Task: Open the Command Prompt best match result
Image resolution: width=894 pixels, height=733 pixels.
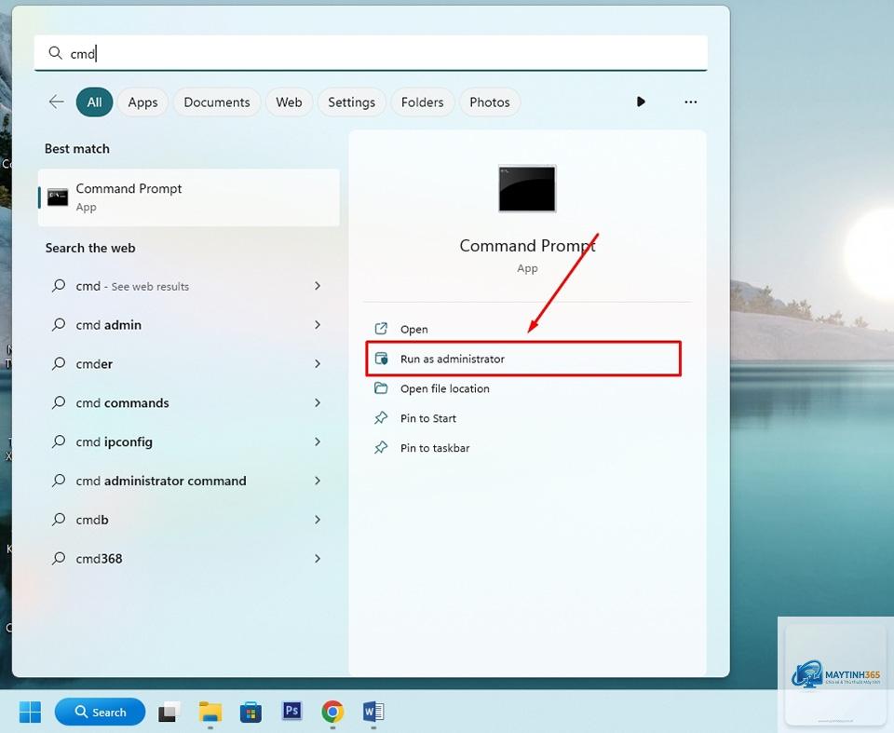Action: pos(189,197)
